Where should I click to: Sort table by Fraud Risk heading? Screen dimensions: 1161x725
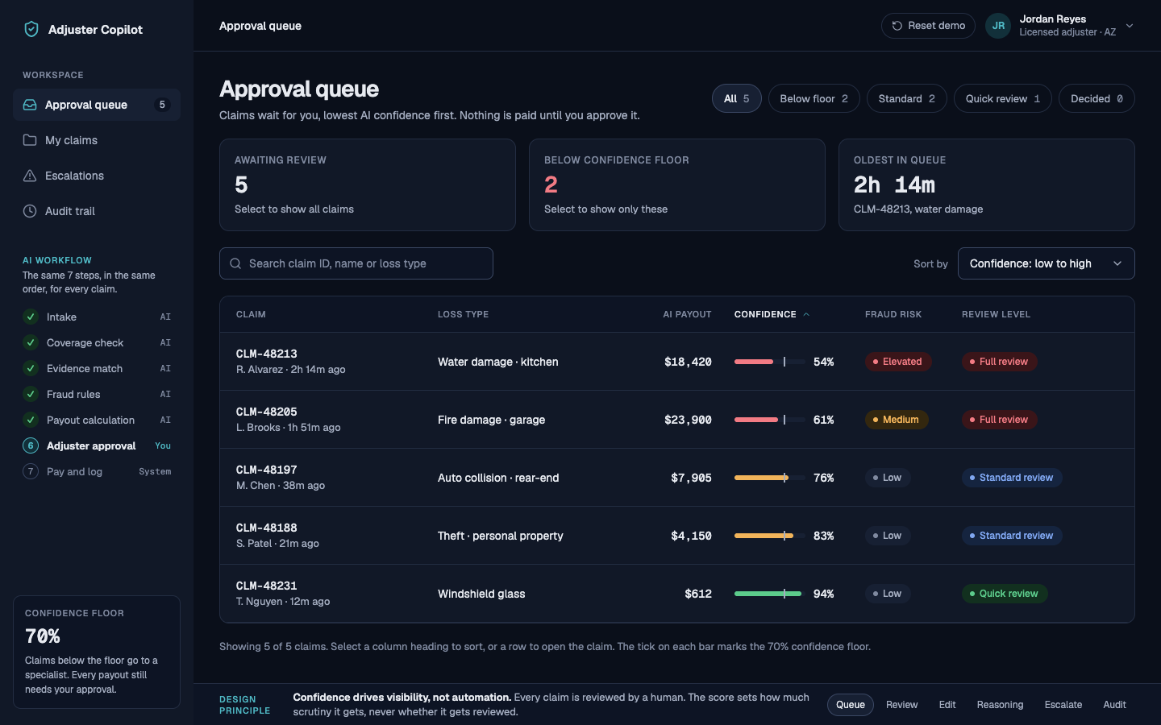pos(893,314)
